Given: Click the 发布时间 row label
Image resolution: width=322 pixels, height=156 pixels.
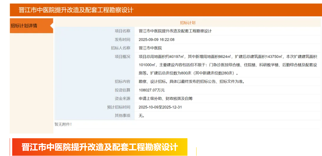Looking at the screenshot, I should tap(122, 40).
